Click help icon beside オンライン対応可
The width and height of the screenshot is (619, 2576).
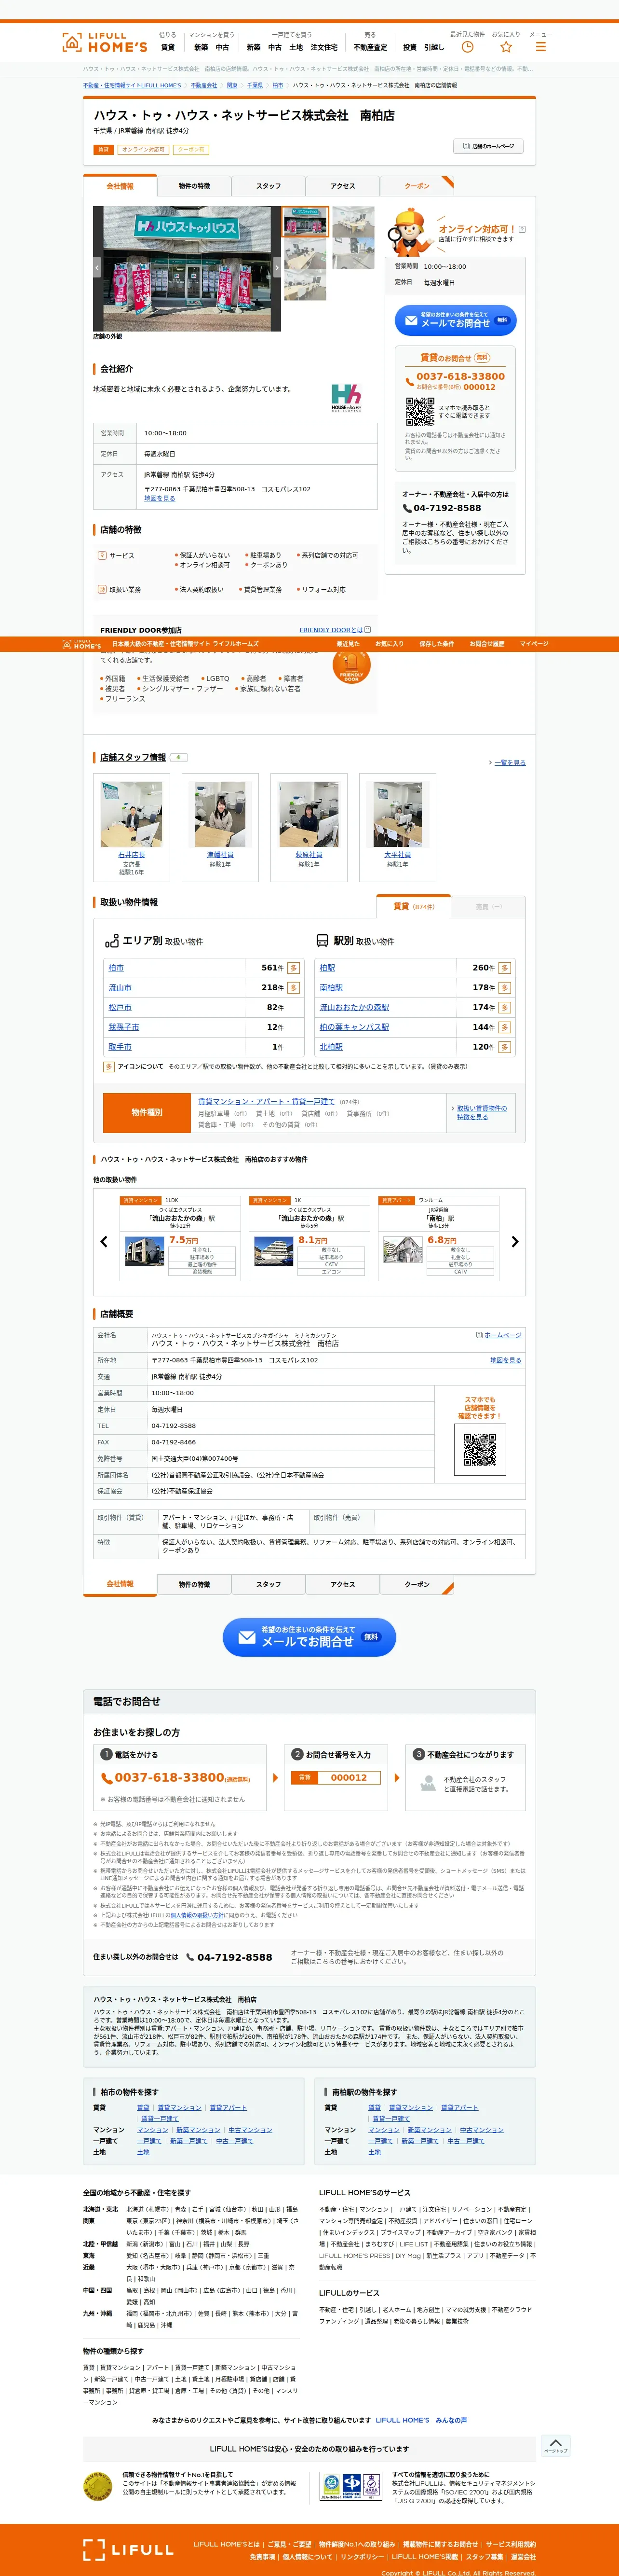click(x=522, y=229)
